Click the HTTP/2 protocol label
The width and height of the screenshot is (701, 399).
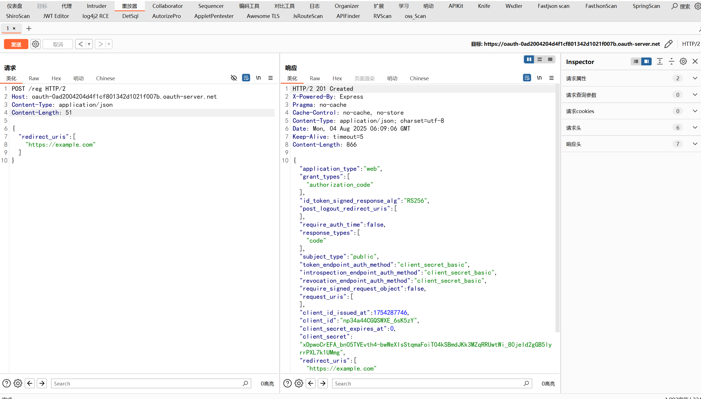coord(691,44)
